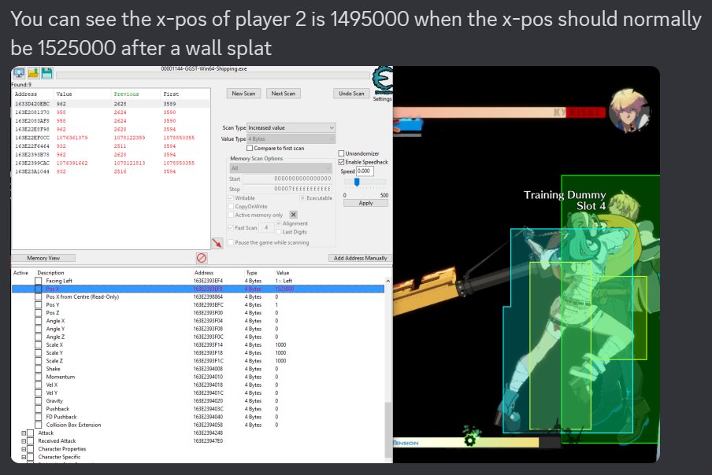The width and height of the screenshot is (712, 475).
Task: Click the Speed value input field
Action: [365, 171]
